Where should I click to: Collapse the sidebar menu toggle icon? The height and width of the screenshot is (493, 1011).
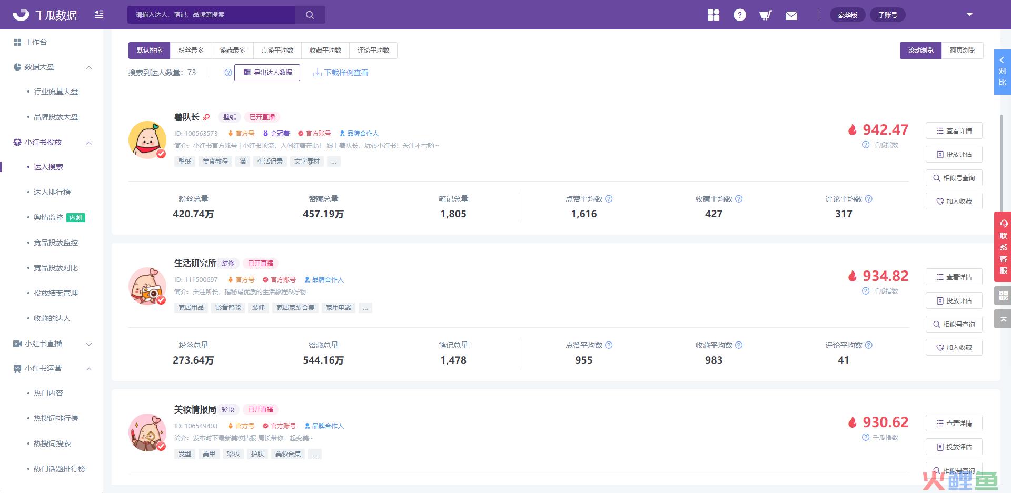pos(99,15)
